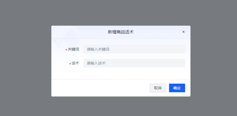Click the dimmed overlay outside the dialog
The width and height of the screenshot is (237, 116).
(x=26, y=60)
